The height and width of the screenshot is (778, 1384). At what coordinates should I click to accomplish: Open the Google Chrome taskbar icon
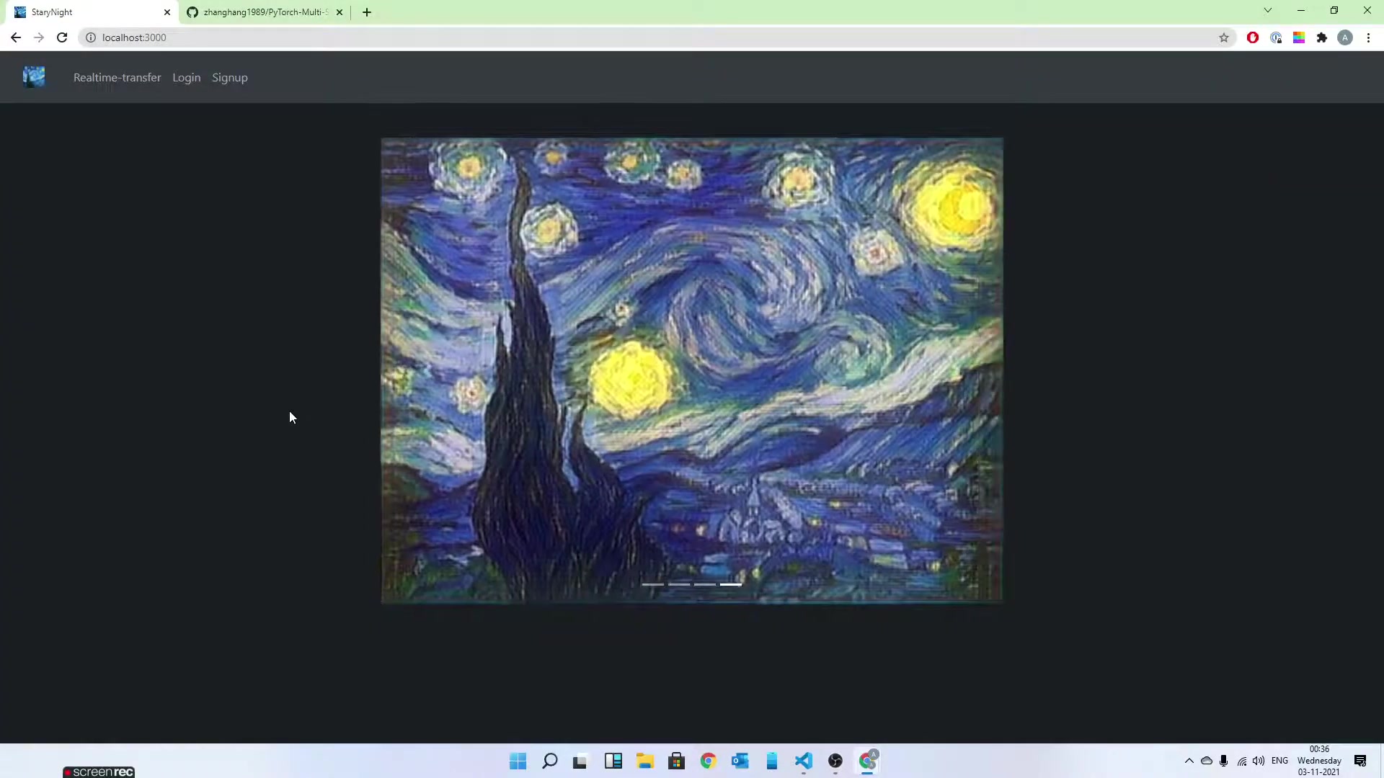(709, 761)
